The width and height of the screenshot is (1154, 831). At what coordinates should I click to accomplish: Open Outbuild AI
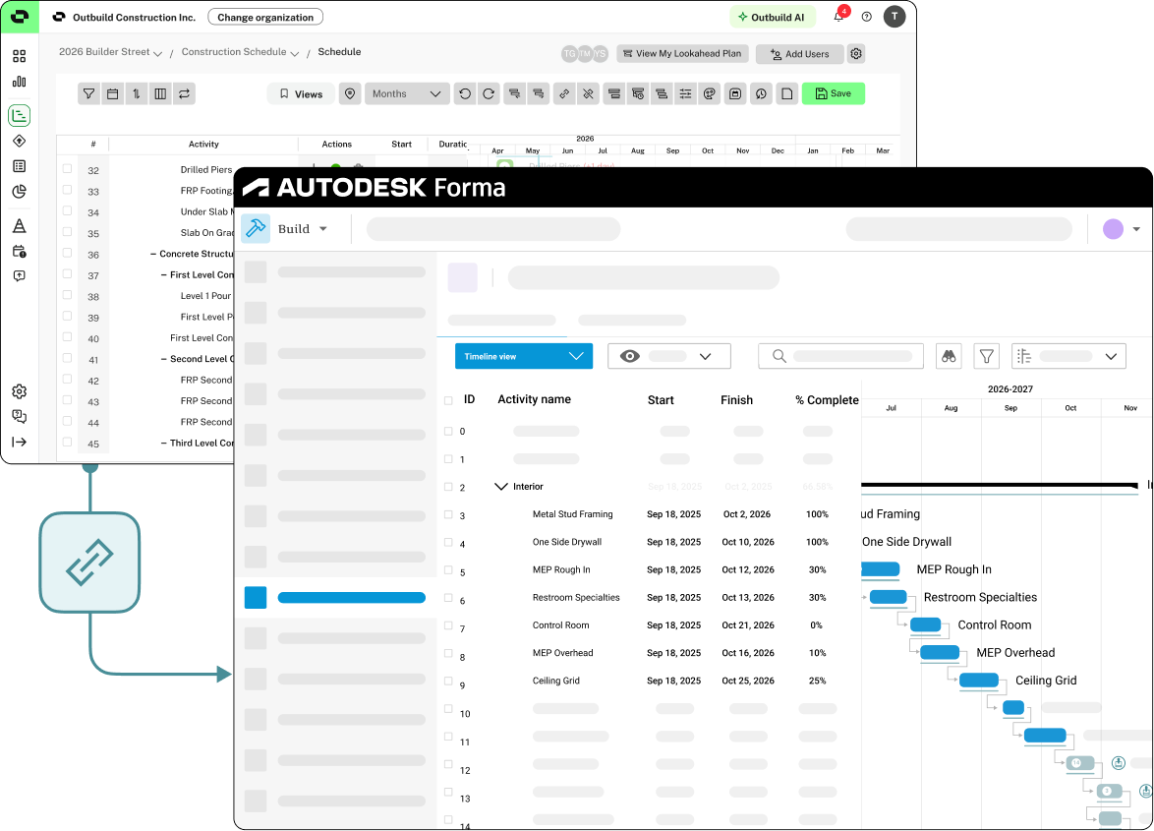click(x=772, y=17)
